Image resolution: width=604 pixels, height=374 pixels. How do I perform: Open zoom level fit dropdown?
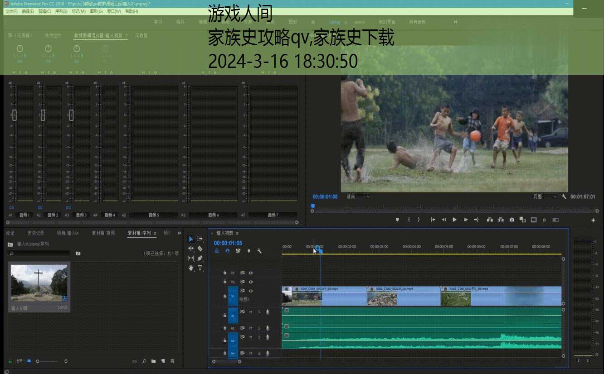click(358, 197)
